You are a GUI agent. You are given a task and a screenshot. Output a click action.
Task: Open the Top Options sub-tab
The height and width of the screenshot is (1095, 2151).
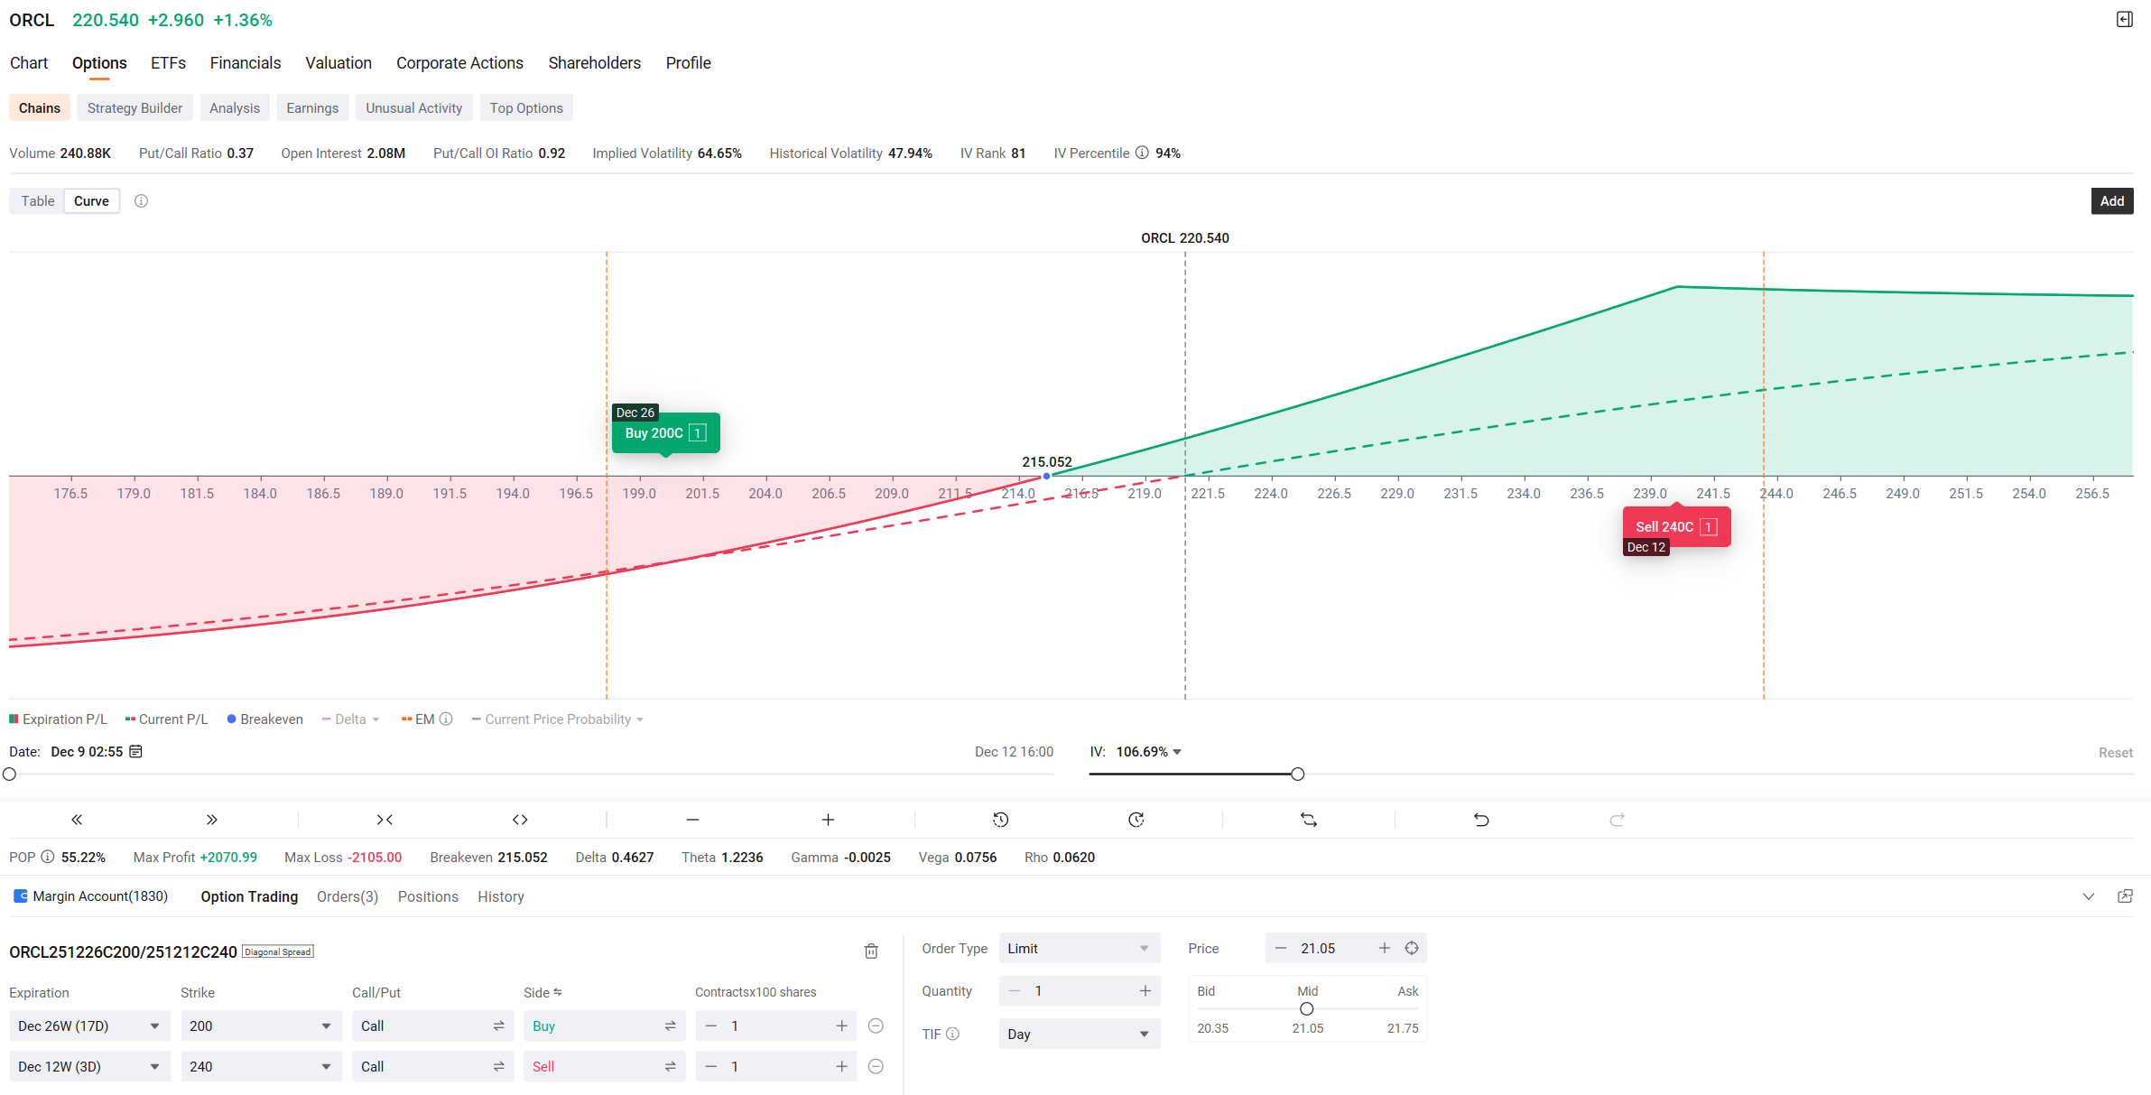526,108
